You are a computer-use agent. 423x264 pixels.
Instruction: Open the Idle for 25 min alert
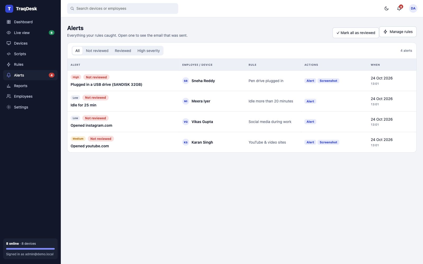click(x=83, y=105)
